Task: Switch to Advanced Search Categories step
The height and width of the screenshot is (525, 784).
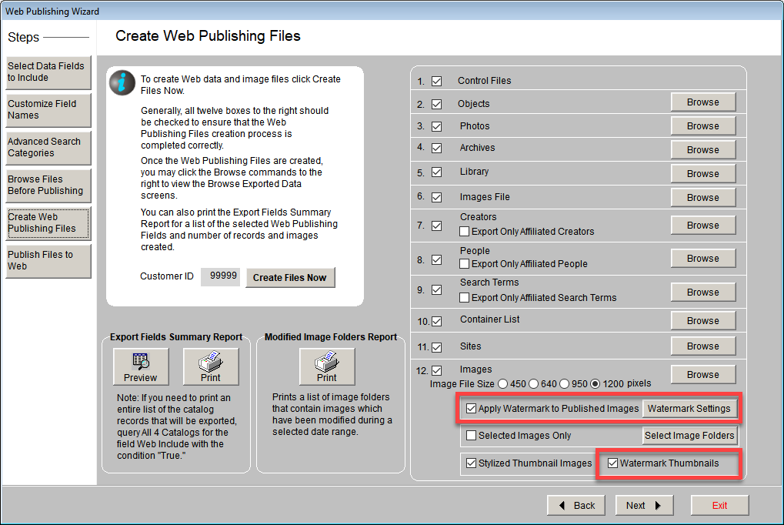Action: coord(48,147)
